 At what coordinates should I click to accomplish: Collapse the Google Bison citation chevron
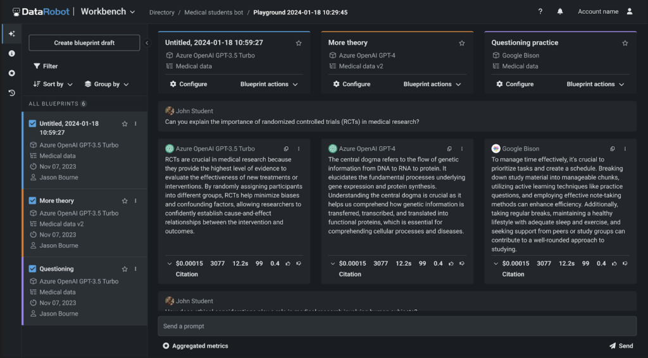(x=496, y=264)
